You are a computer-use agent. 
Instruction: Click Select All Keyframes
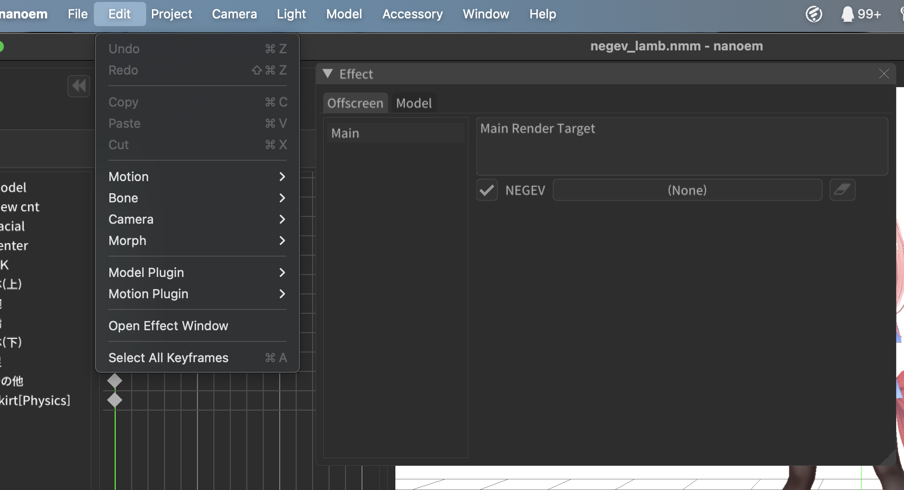coord(168,358)
